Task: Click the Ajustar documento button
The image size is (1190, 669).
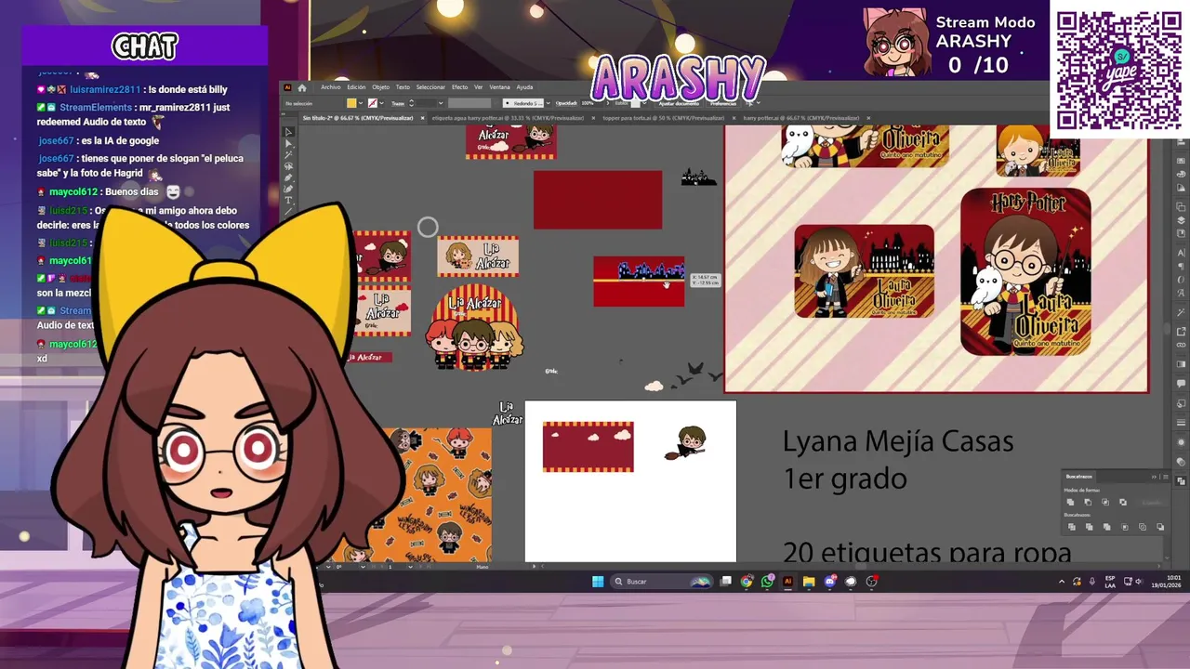Action: (679, 102)
